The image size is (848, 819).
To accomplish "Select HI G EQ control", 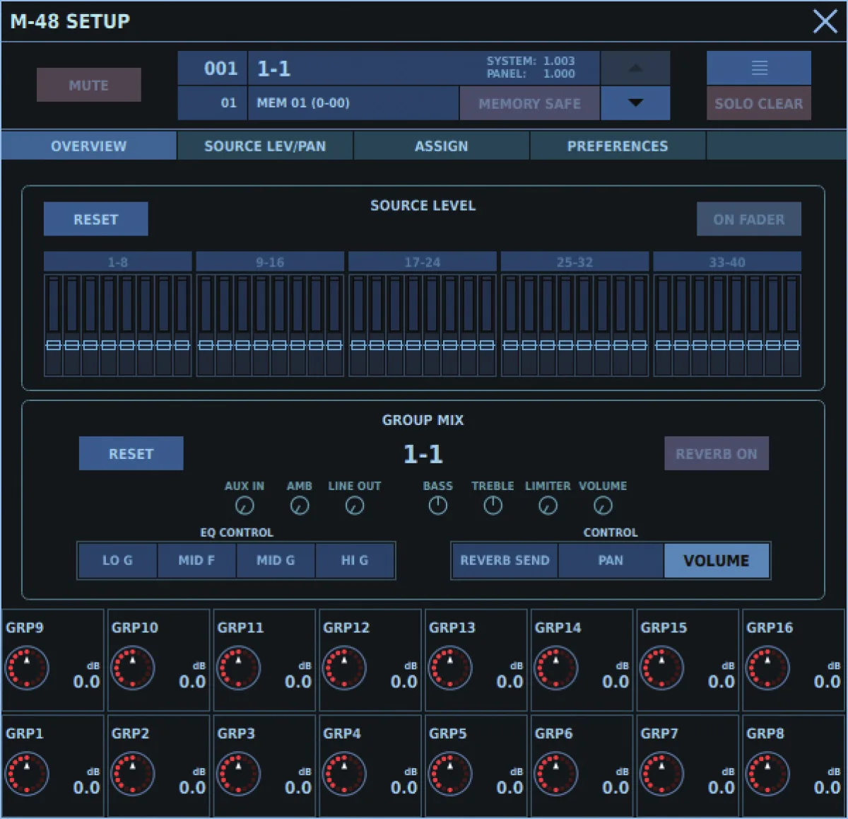I will coord(355,560).
